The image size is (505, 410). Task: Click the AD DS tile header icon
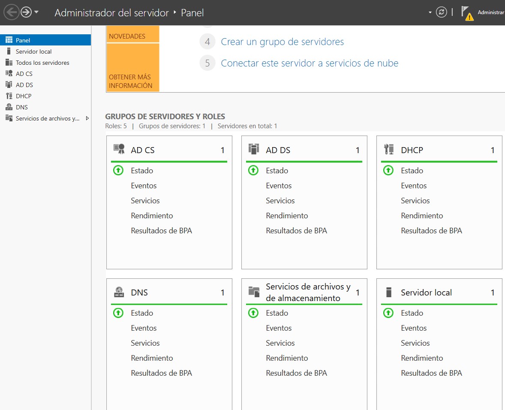tap(254, 149)
